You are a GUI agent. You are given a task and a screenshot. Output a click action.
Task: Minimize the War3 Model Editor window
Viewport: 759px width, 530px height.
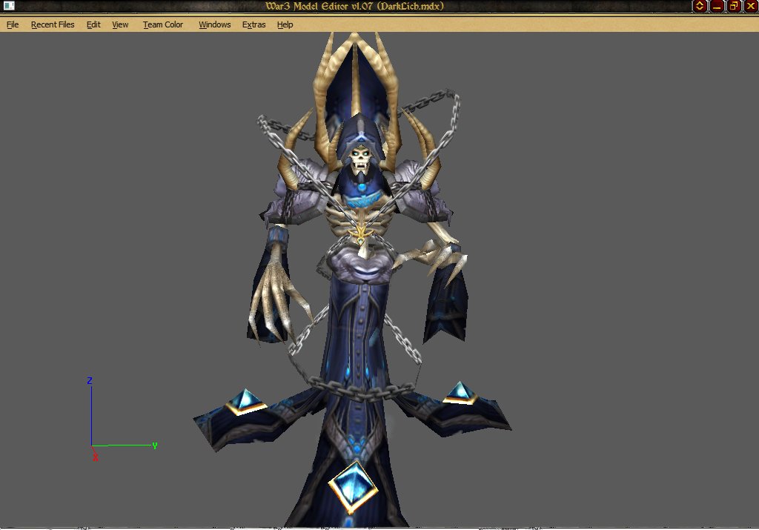(x=717, y=6)
